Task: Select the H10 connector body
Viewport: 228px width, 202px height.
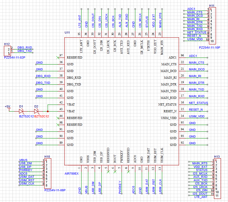Action: (x=48, y=174)
